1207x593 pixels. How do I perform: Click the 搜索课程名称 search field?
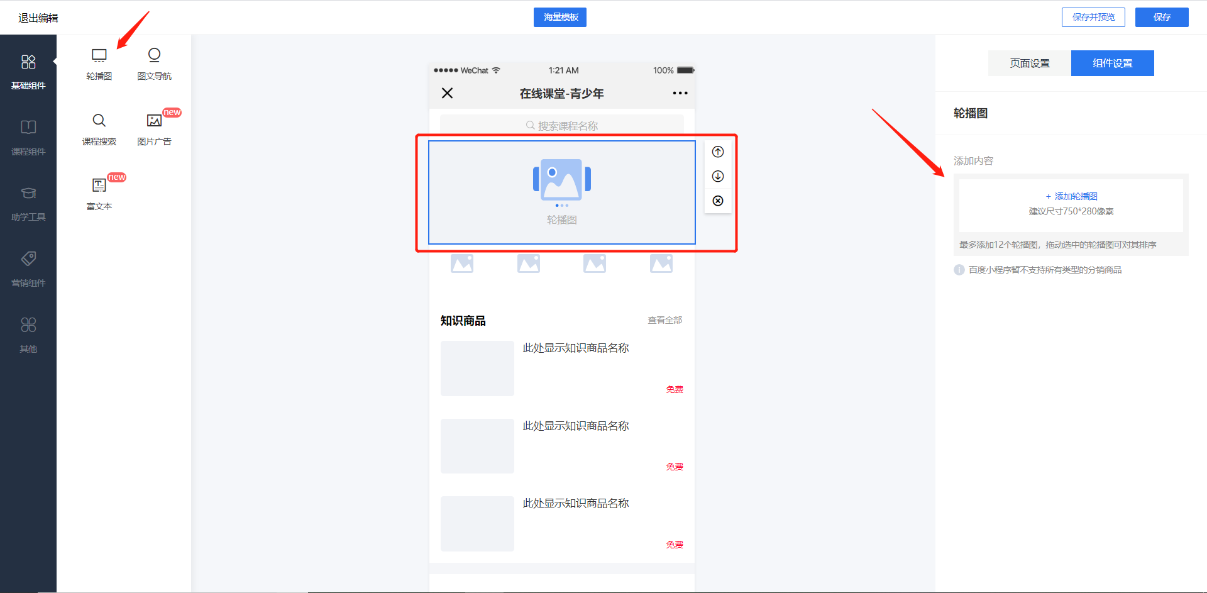pyautogui.click(x=562, y=125)
